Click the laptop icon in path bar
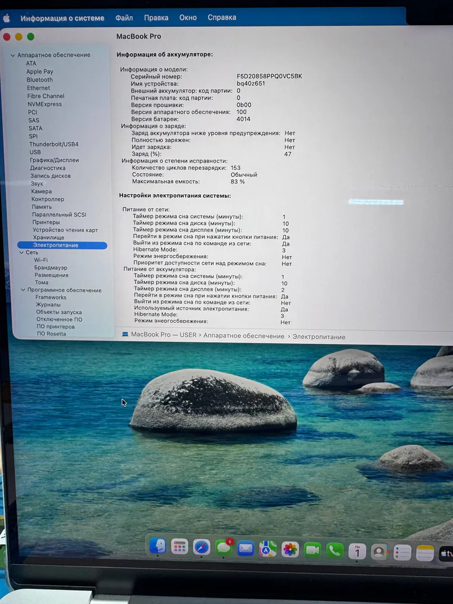 [125, 334]
